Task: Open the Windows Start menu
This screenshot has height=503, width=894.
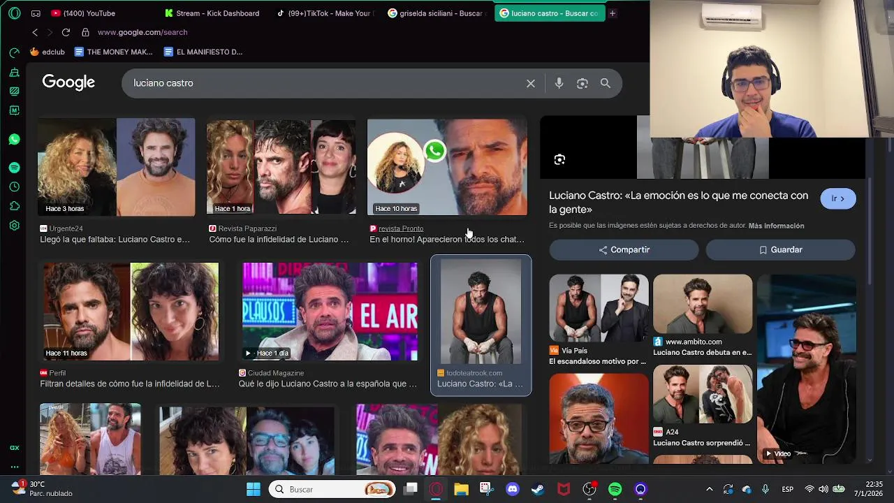Action: pyautogui.click(x=253, y=489)
